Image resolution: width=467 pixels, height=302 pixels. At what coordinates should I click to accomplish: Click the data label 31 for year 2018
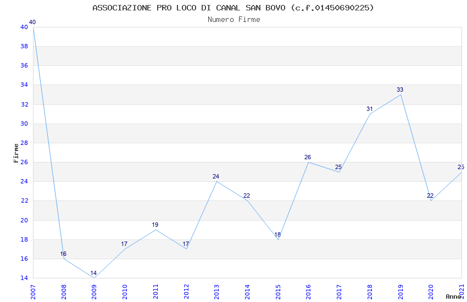[370, 109]
